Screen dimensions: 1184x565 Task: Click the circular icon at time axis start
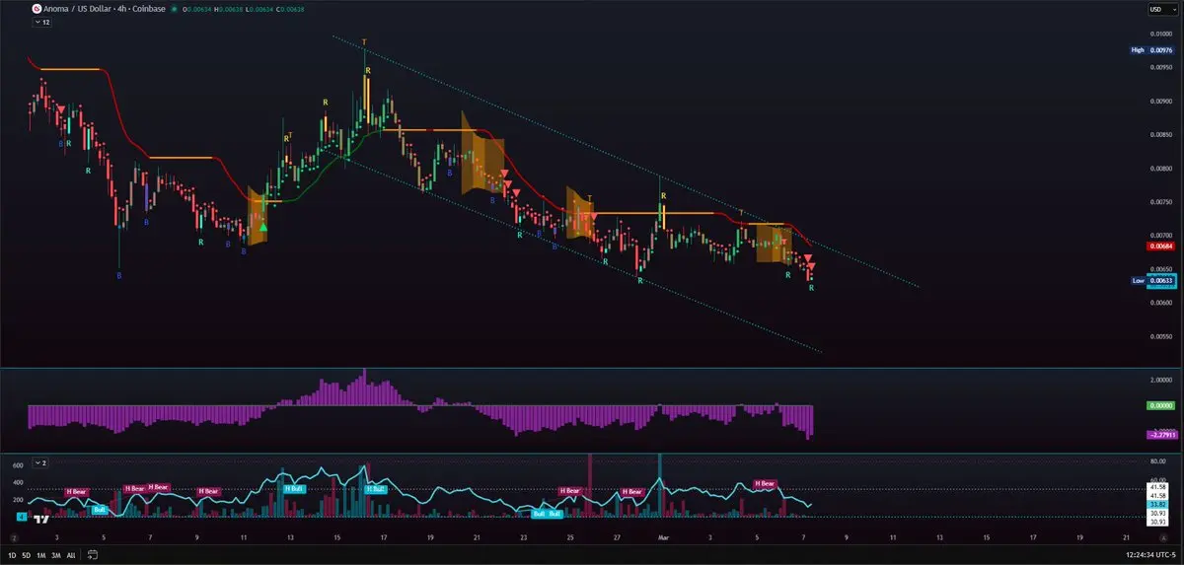tap(15, 538)
